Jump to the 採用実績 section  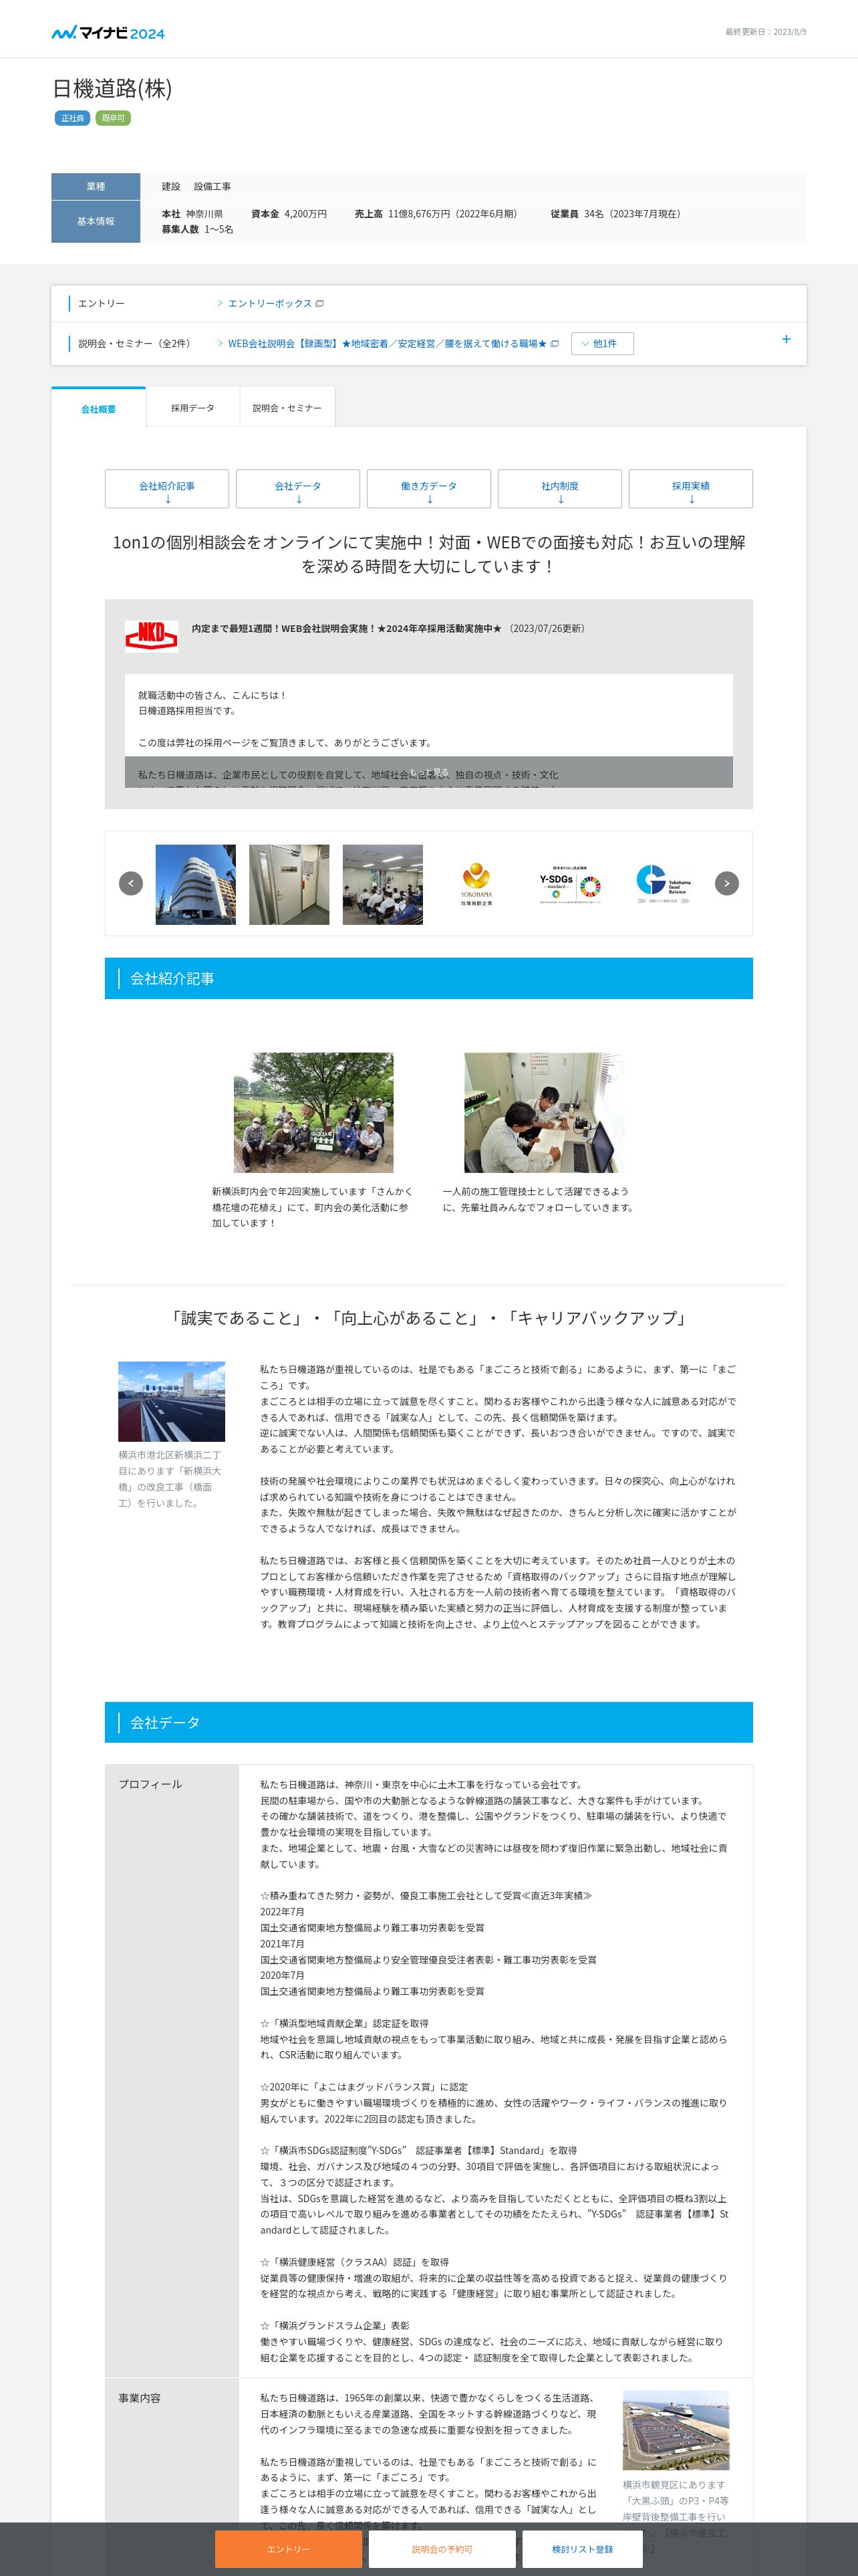[x=690, y=489]
